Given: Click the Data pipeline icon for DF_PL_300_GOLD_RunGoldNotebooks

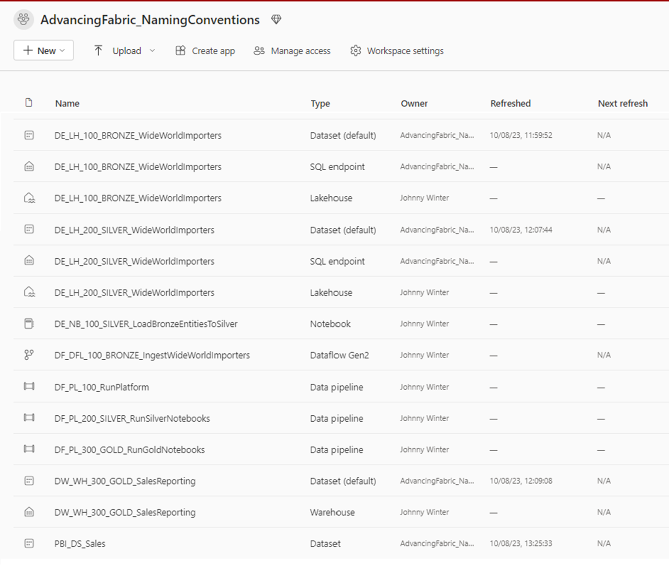Looking at the screenshot, I should pos(29,449).
